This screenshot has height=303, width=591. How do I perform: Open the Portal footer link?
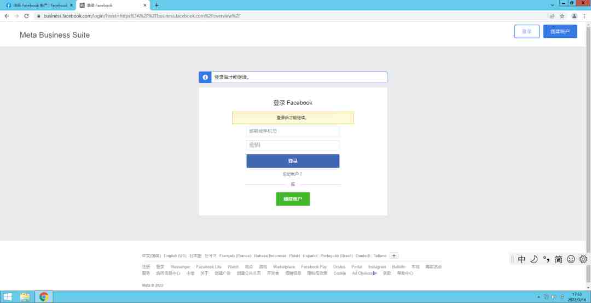pyautogui.click(x=357, y=266)
